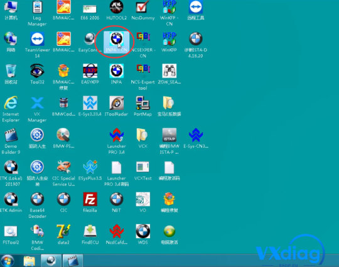Select the Launcher PRO 3.4密码 text file
Viewport: 339px width, 267px height.
point(117,173)
